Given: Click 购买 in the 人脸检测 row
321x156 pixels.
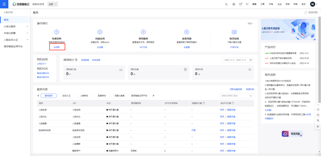Looking at the screenshot, I should click(222, 110).
